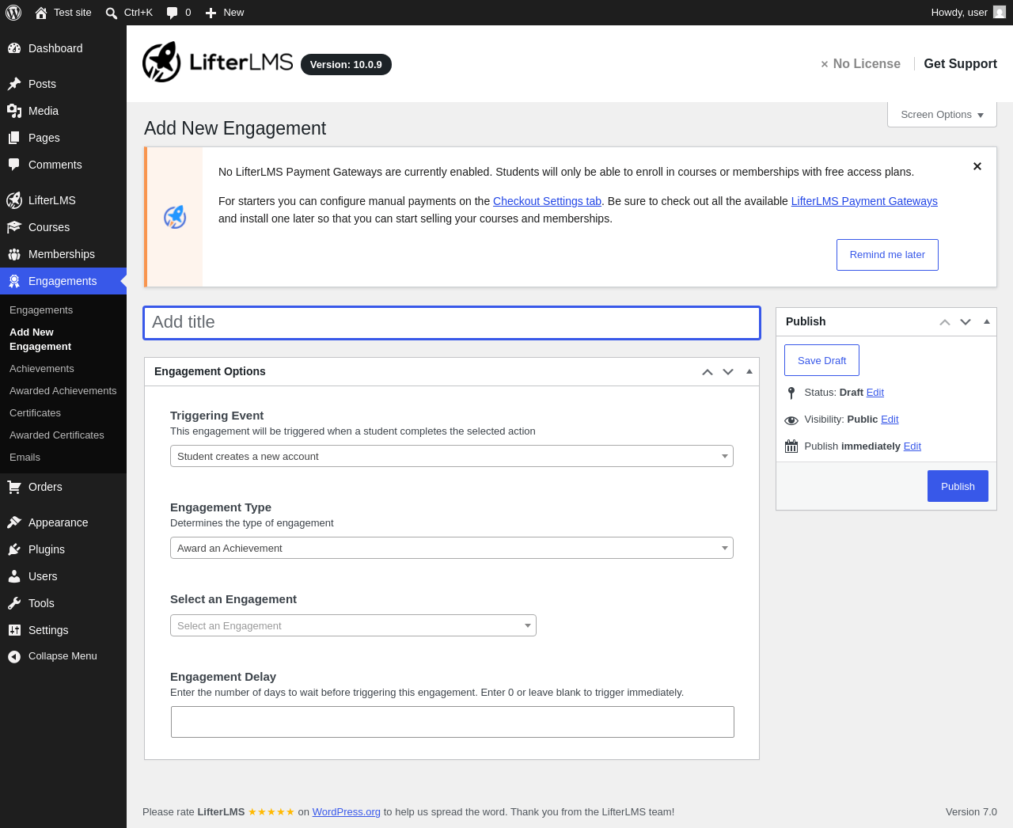Move Publish box up

[x=945, y=322]
